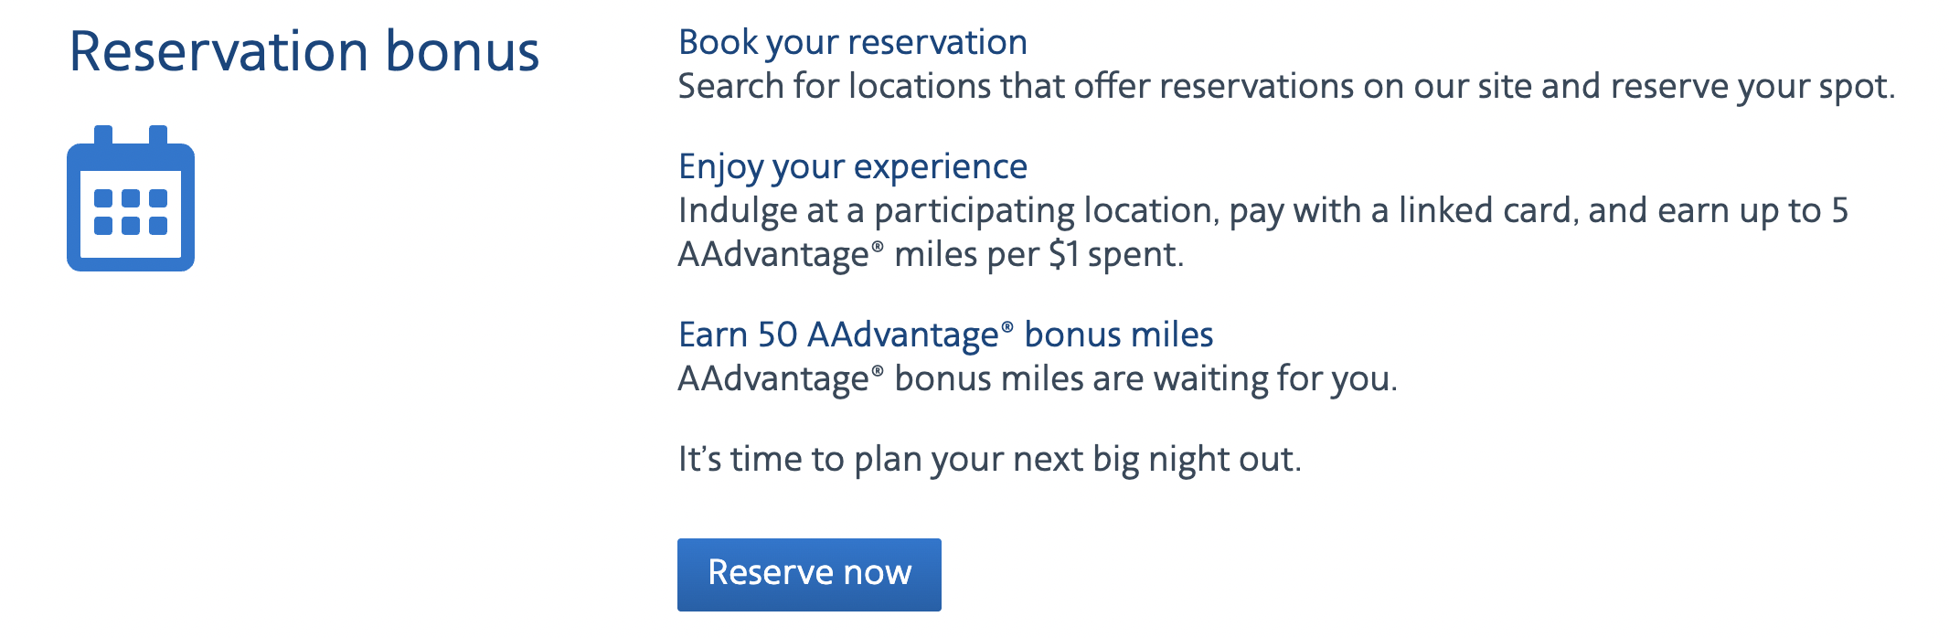Viewport: 1949px width, 638px height.
Task: Click the registered trademark symbol in the Earn 50 heading
Action: coord(1007,327)
